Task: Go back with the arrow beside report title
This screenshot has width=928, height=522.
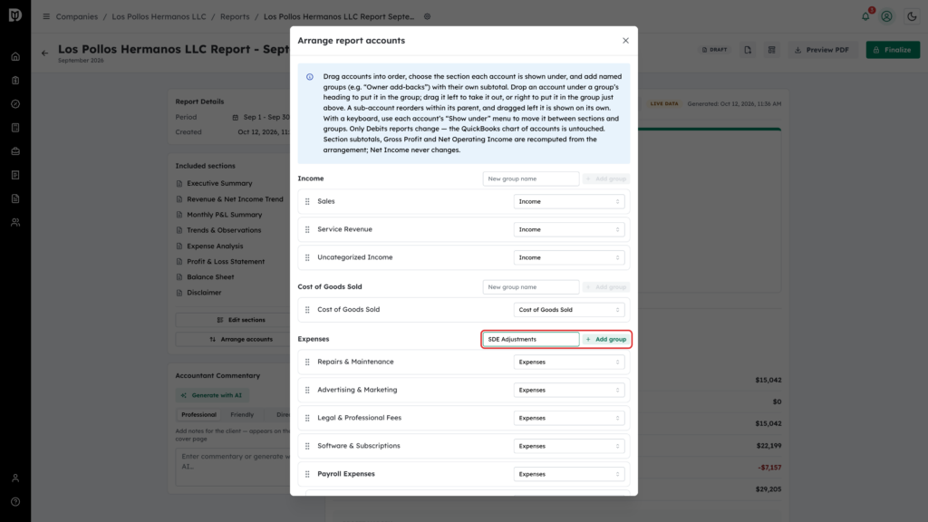Action: [45, 53]
